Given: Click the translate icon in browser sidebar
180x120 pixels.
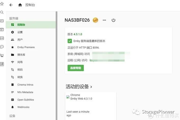Looking at the screenshot, I should (x=2, y=64).
